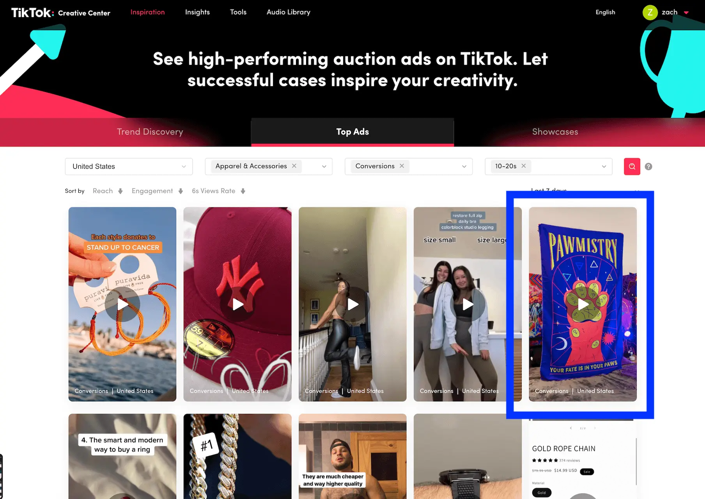The width and height of the screenshot is (705, 499).
Task: Open the Insights navigation link
Action: pos(197,12)
